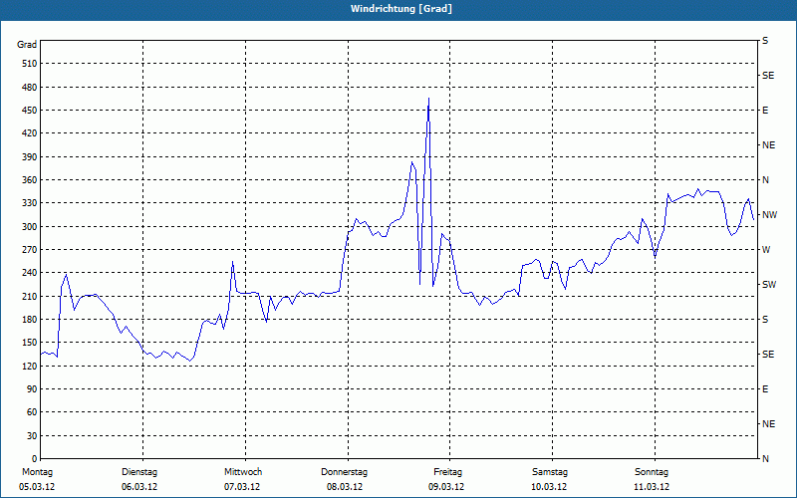Click the SE compass label between 480 and 510
Image resolution: width=797 pixels, height=498 pixels.
pos(768,76)
